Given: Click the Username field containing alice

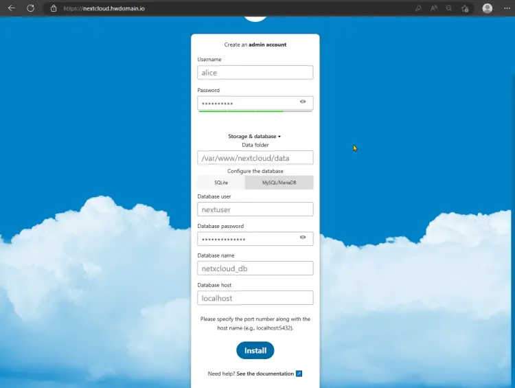Looking at the screenshot, I should coord(255,73).
